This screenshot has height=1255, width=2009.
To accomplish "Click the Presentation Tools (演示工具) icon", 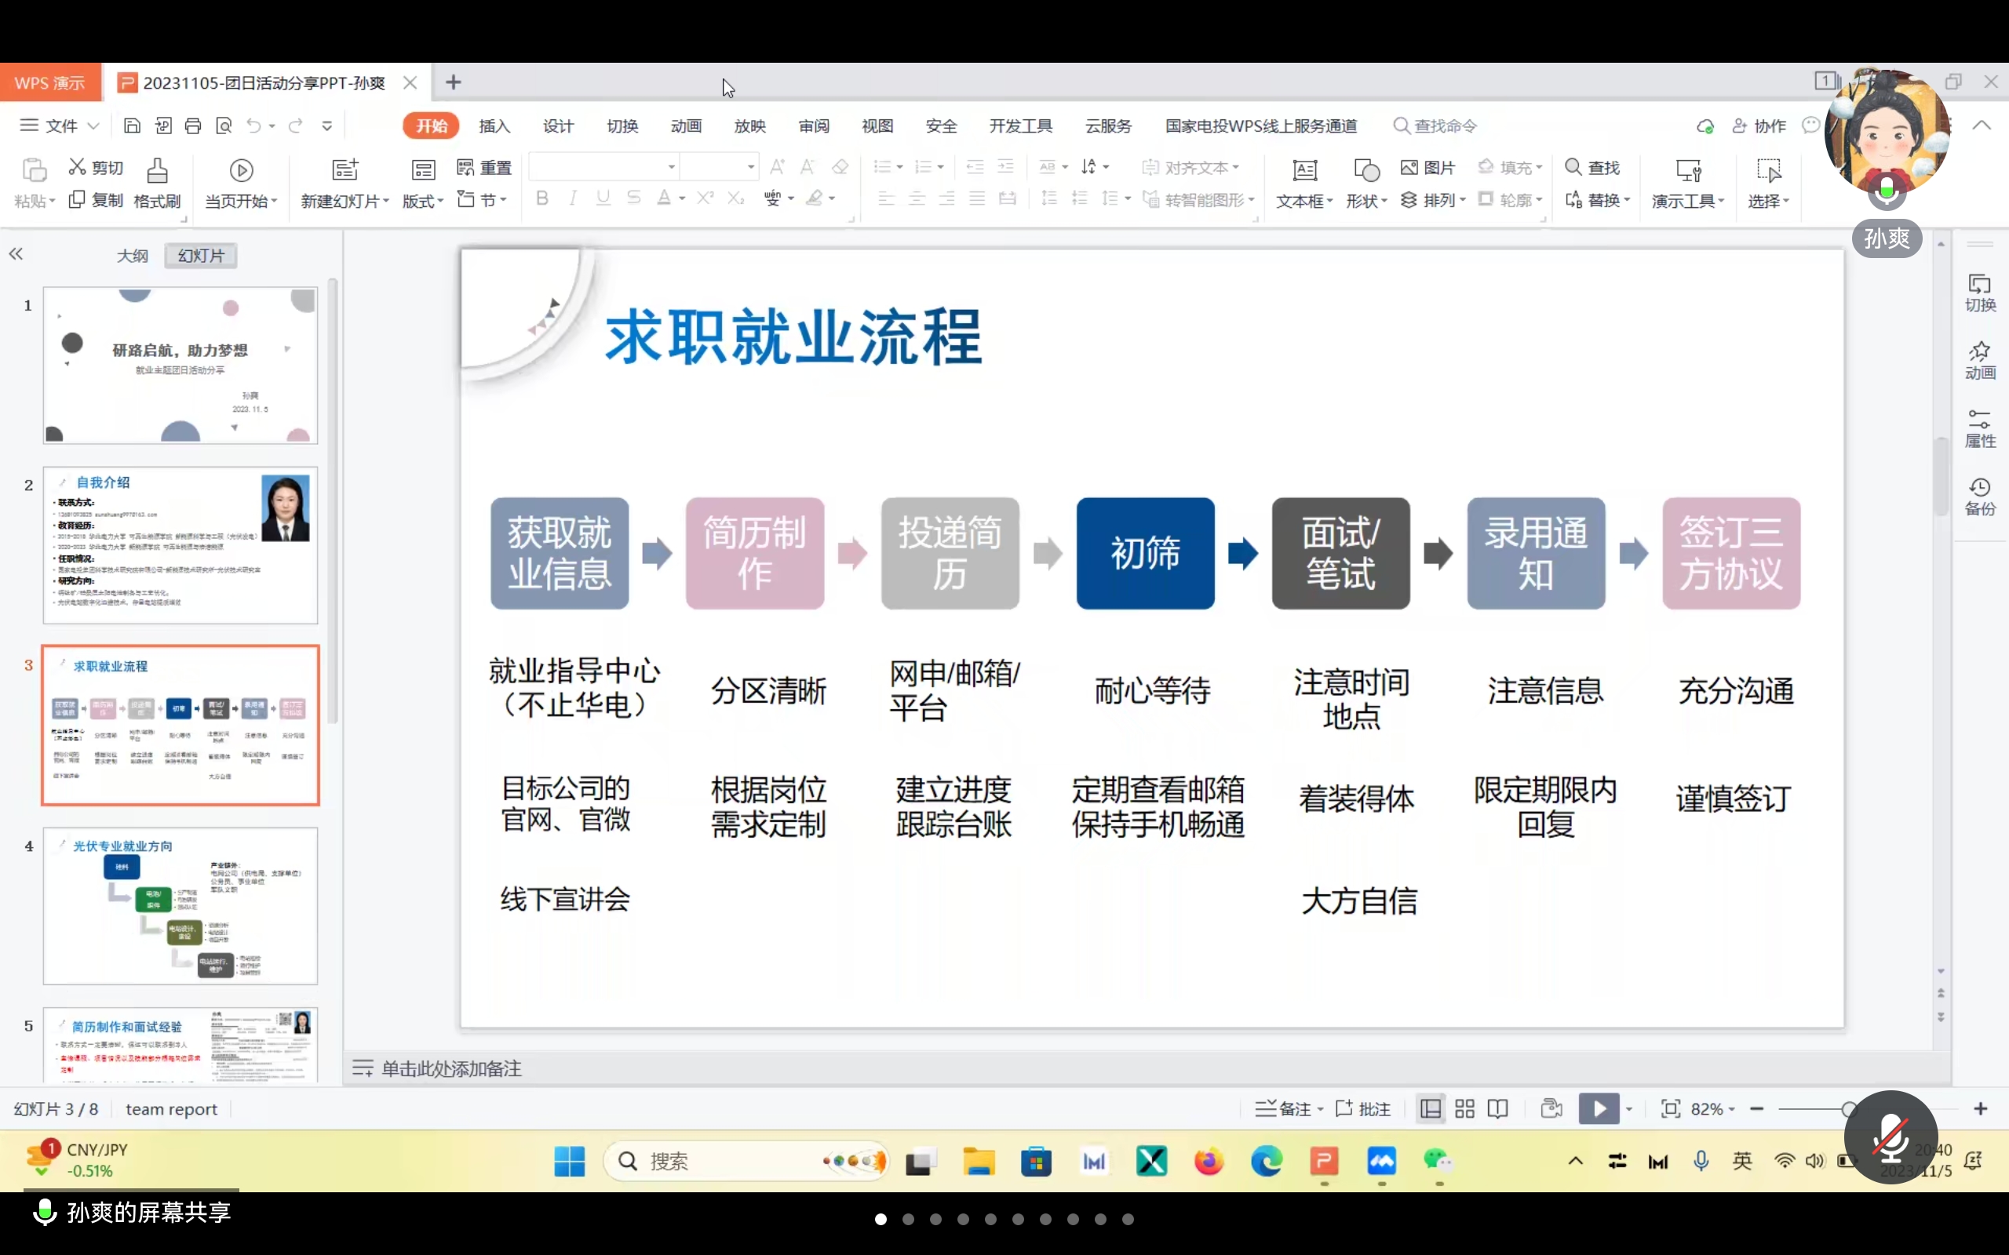I will (x=1688, y=172).
